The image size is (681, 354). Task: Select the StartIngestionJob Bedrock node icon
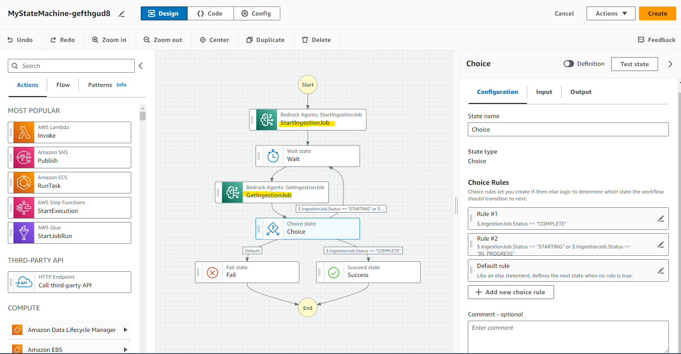266,119
